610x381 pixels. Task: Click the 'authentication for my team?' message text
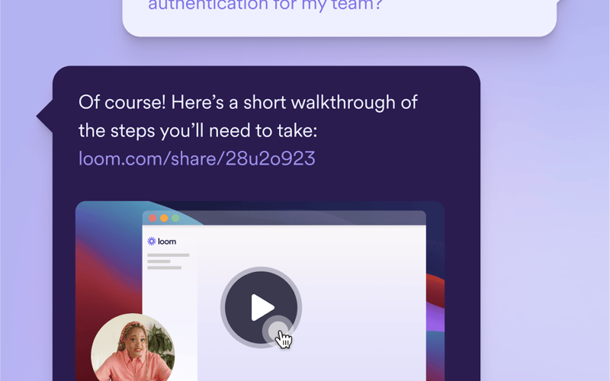265,5
